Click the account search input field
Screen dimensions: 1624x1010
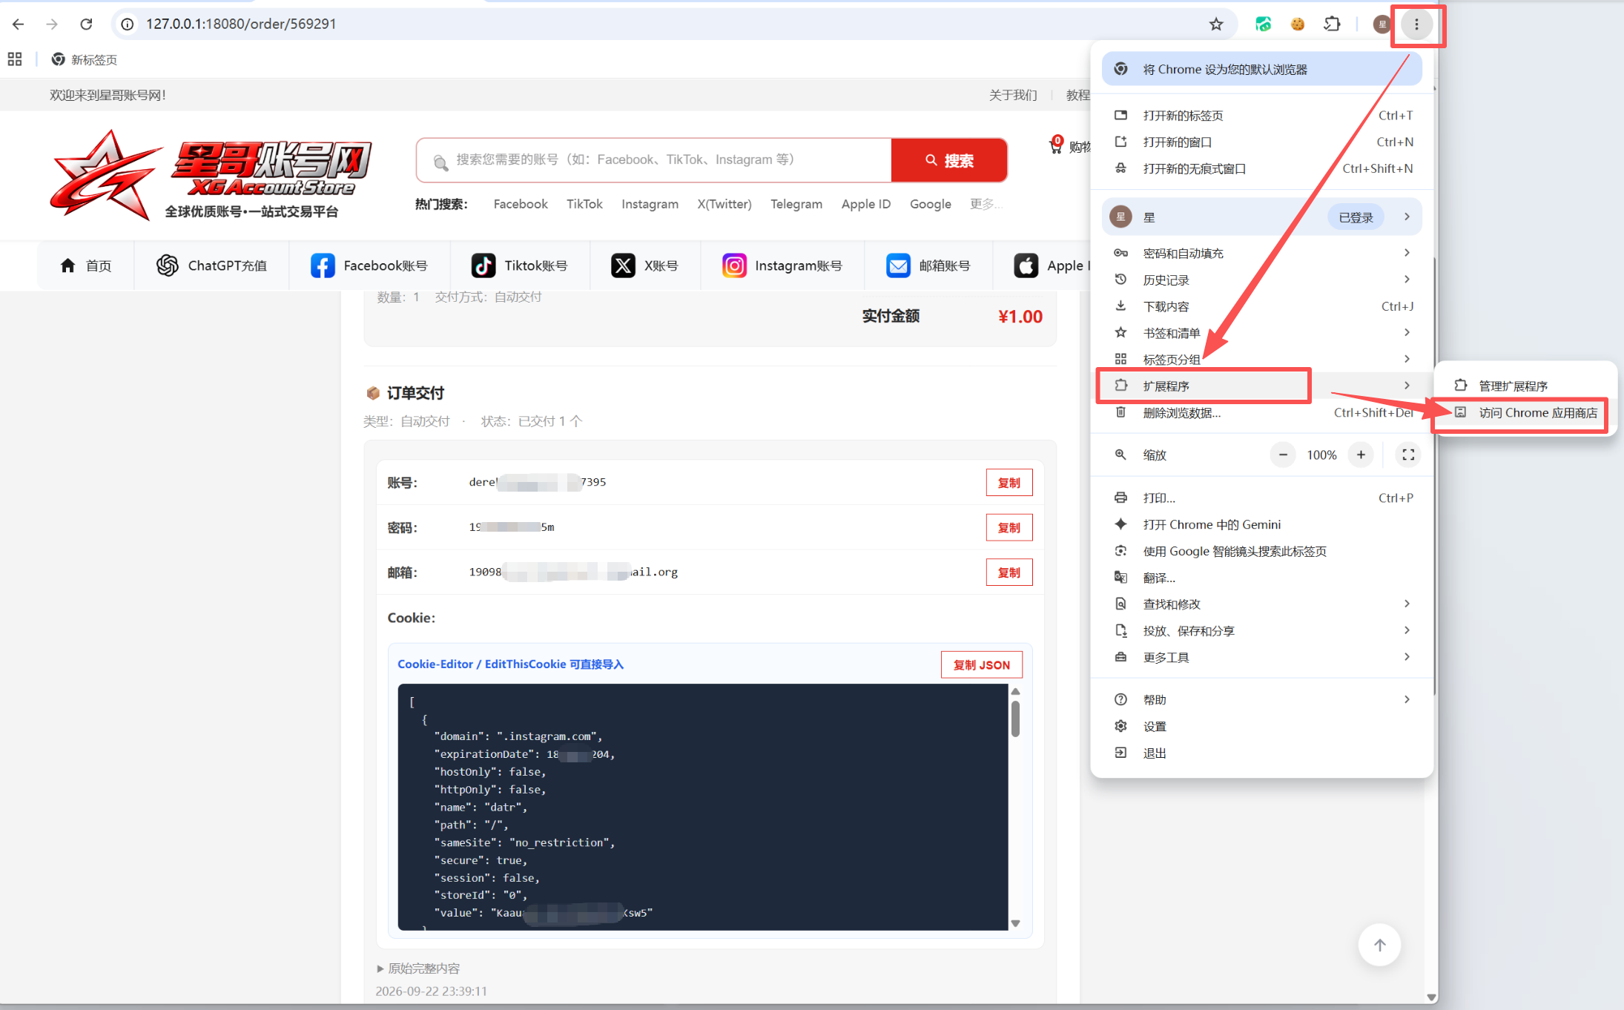pos(654,160)
